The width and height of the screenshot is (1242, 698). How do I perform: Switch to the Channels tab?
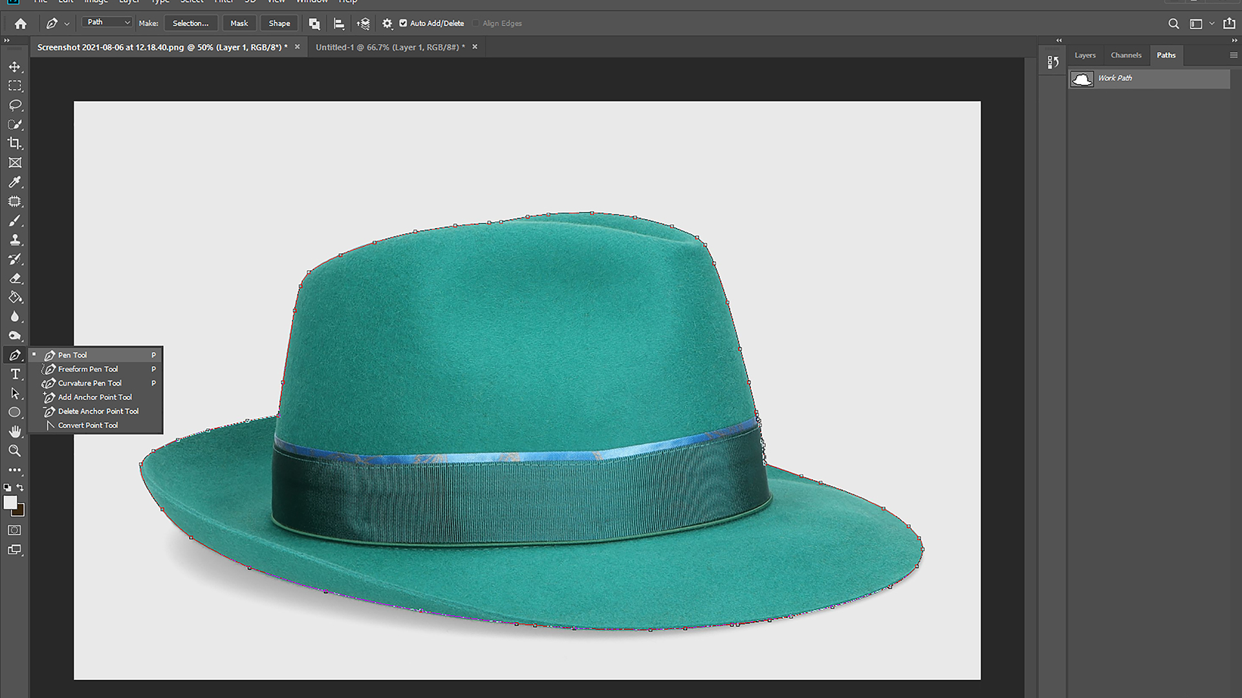tap(1126, 56)
